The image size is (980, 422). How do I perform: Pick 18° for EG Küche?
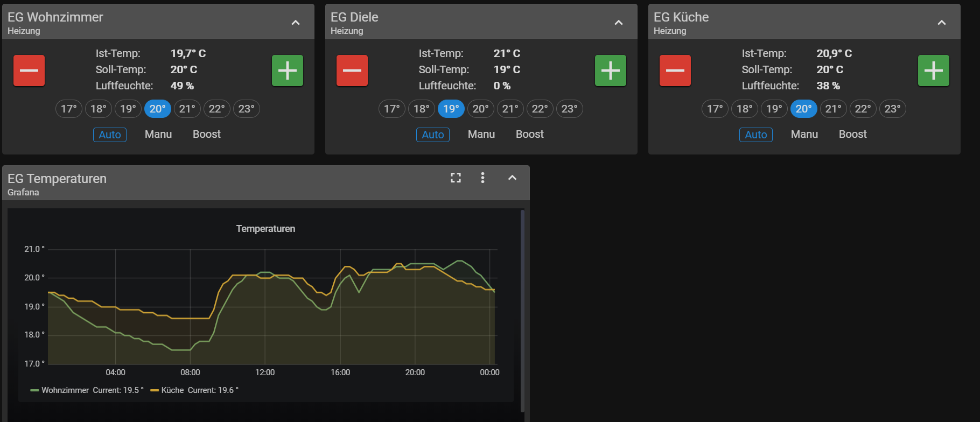(x=745, y=109)
